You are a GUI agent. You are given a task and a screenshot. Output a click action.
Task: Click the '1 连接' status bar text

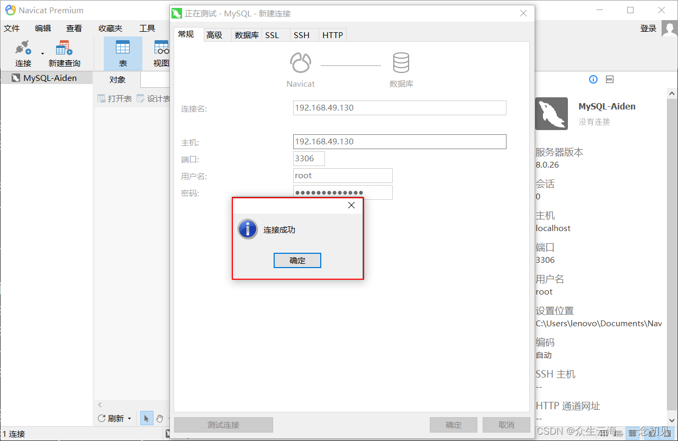tap(14, 434)
